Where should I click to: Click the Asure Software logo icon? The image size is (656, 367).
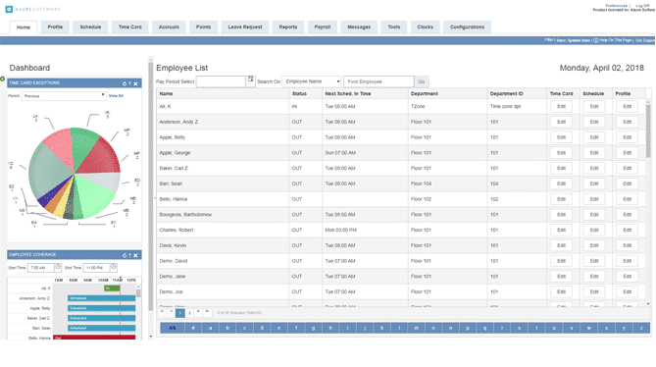tap(9, 9)
